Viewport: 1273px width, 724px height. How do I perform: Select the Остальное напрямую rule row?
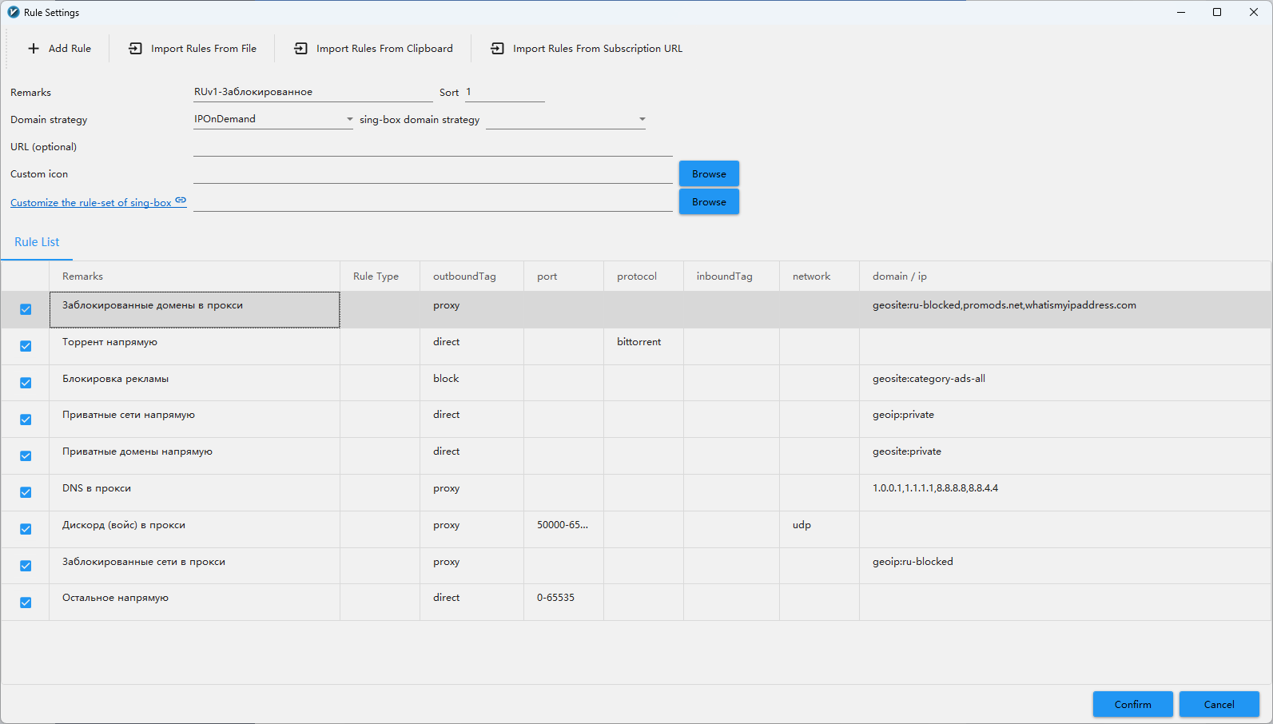click(x=192, y=599)
